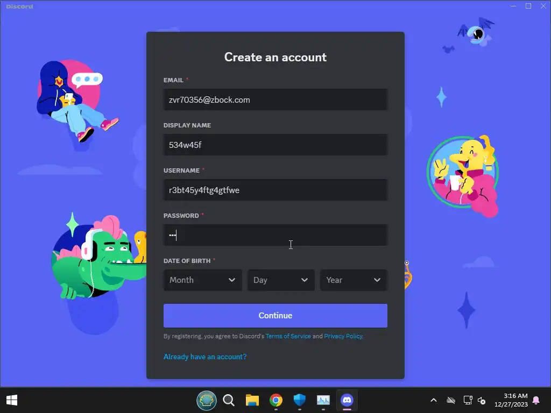Open the Privacy Policy link
The image size is (551, 413).
click(x=343, y=336)
